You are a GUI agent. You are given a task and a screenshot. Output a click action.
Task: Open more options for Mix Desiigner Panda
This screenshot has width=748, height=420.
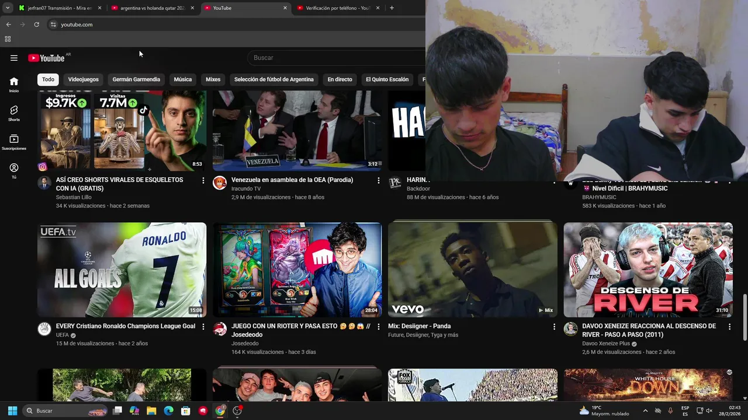554,327
